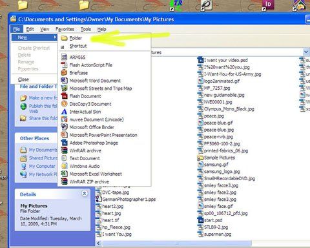Select the file hp_Fleece.jpg
The image size is (310, 248).
[x=113, y=227]
